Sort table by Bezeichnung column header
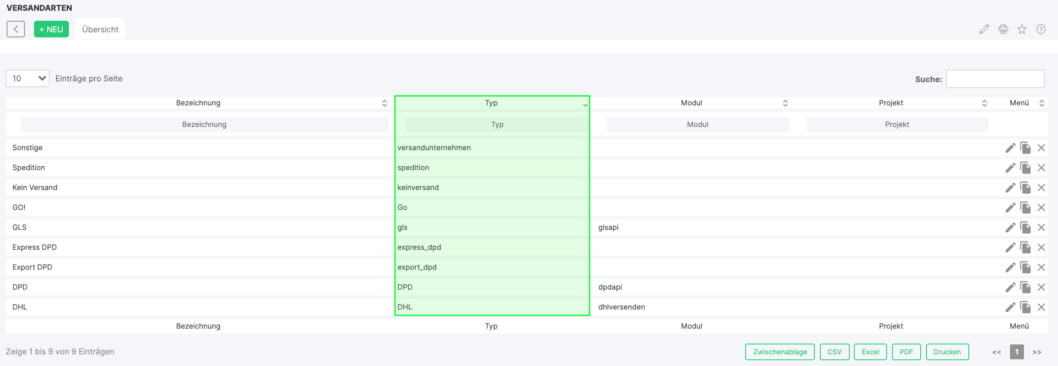The width and height of the screenshot is (1058, 366). [198, 103]
